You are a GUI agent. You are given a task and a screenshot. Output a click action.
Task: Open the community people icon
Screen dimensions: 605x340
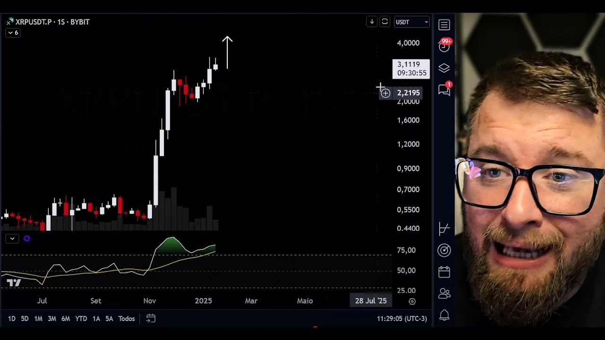[444, 293]
